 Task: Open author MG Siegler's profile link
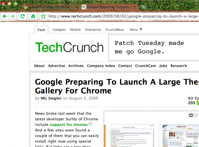pos(51,98)
